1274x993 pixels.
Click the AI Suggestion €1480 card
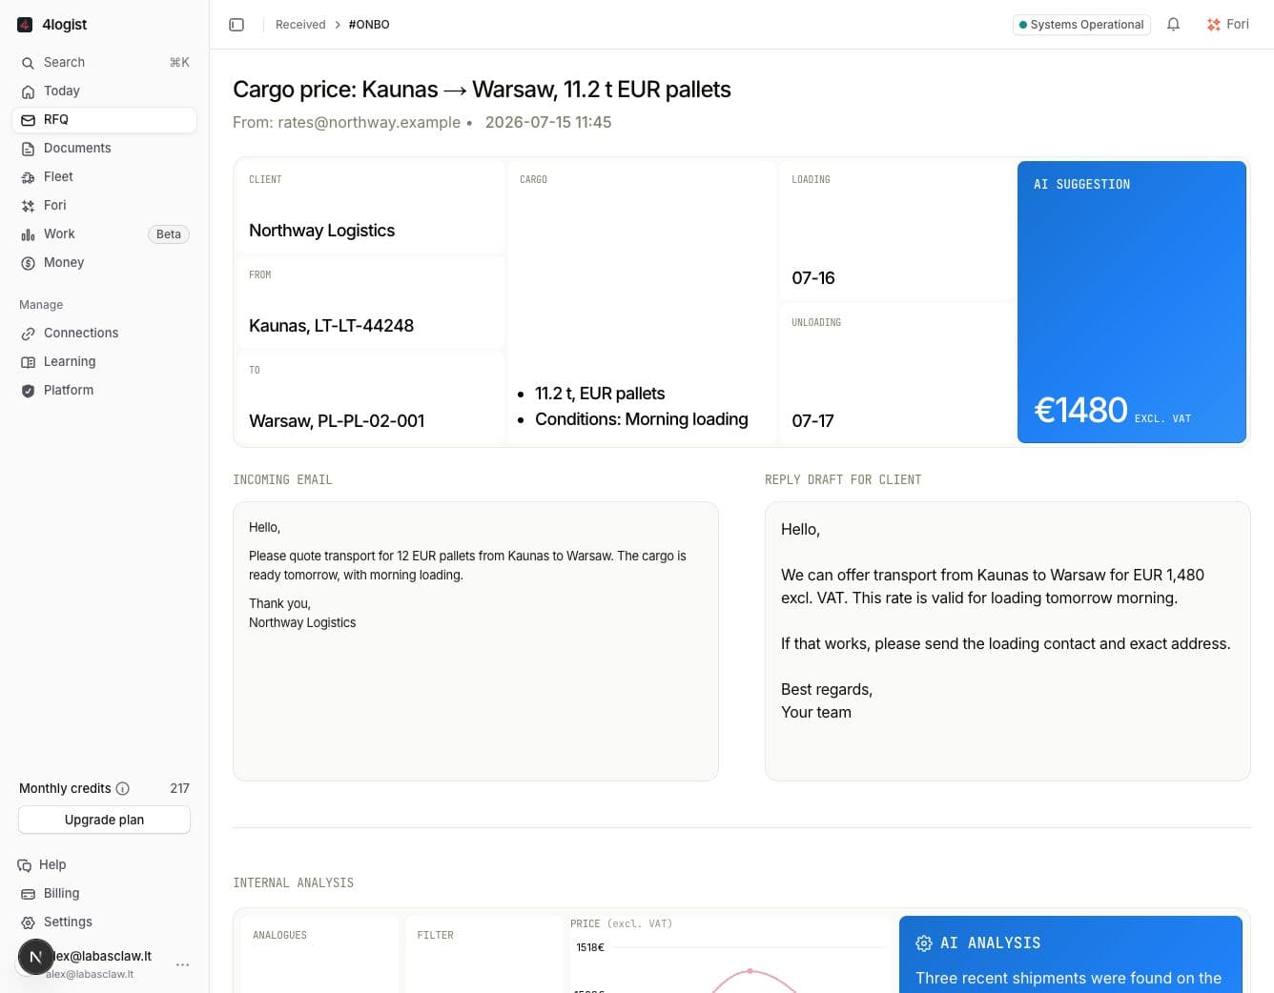point(1132,302)
